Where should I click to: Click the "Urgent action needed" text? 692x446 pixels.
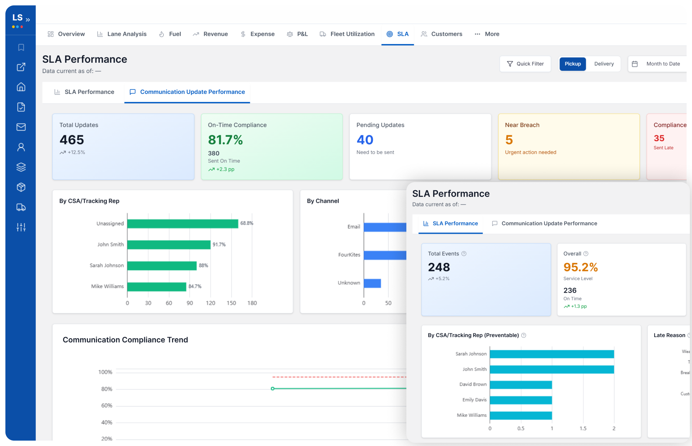[530, 152]
